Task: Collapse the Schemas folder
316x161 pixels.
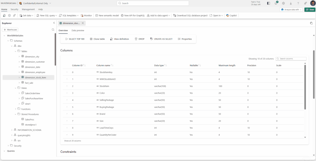Action: [8, 41]
